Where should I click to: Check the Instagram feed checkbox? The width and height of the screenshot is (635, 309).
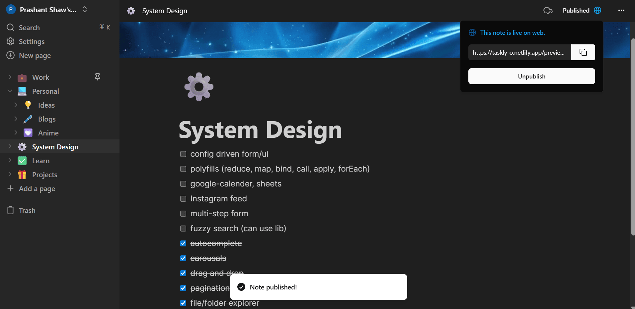183,199
